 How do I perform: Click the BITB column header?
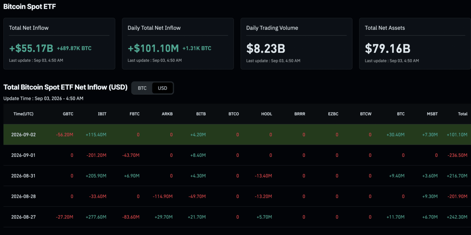click(201, 114)
